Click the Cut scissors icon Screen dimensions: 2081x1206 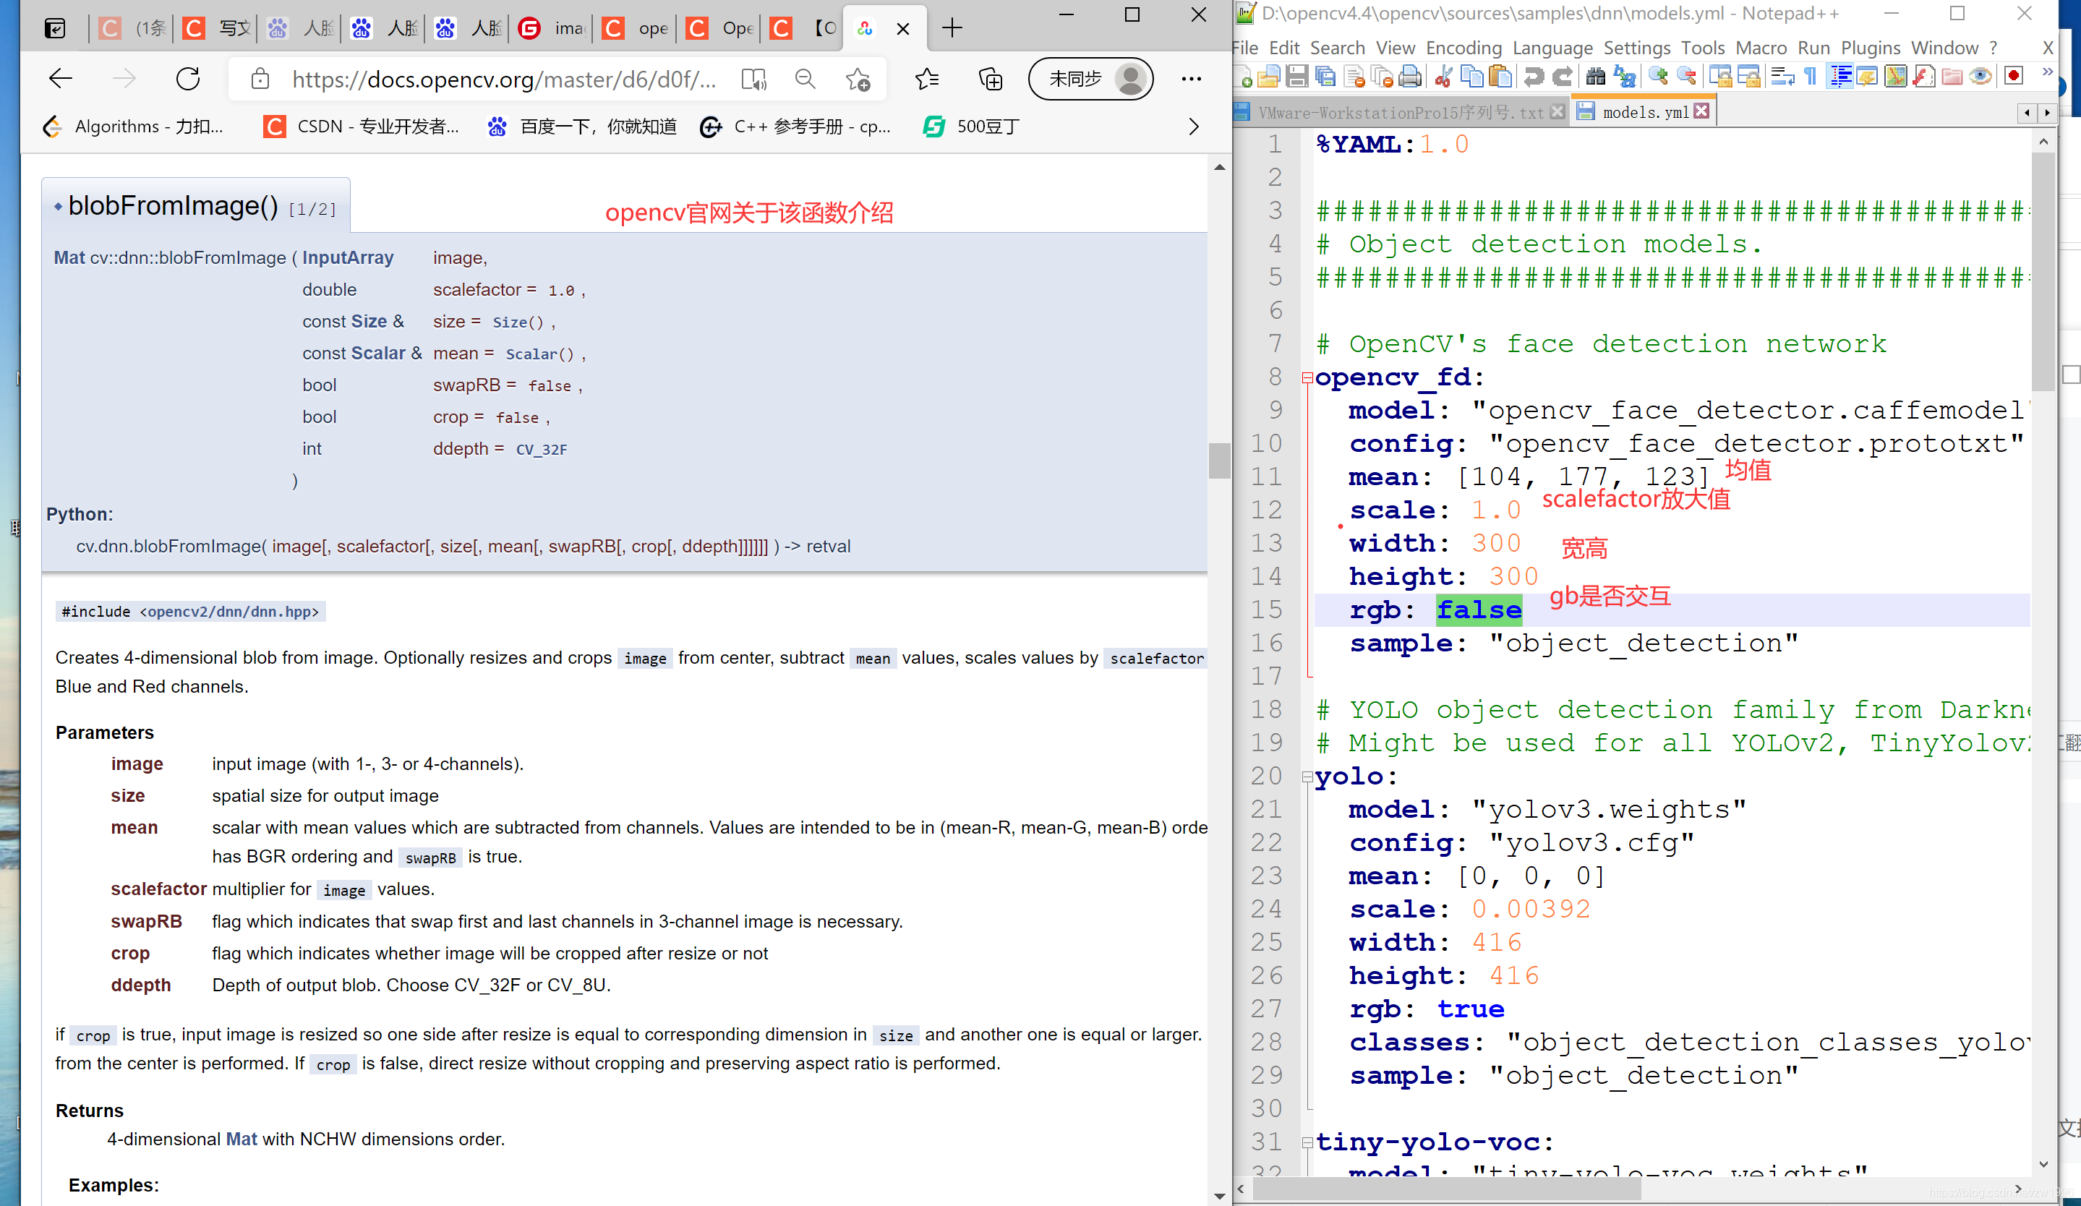(1443, 77)
